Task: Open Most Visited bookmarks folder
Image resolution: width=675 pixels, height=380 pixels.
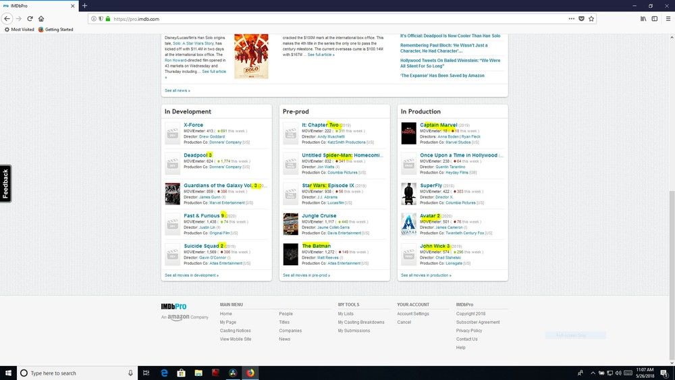Action: click(19, 29)
